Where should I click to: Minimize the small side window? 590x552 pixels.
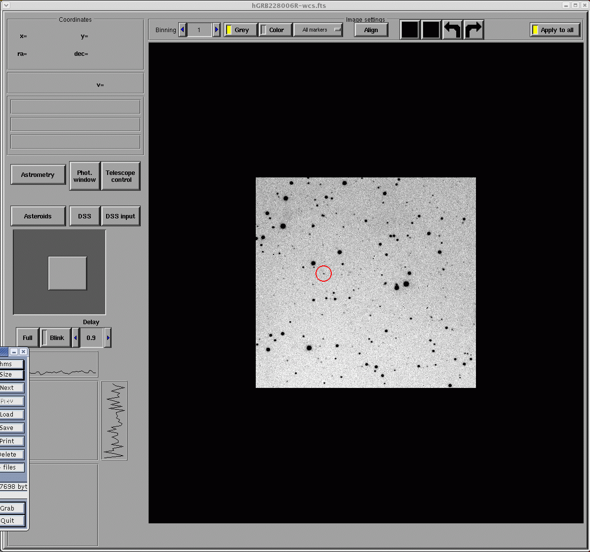(x=14, y=352)
